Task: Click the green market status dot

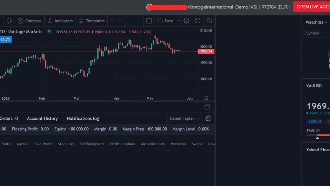Action: tap(49, 31)
